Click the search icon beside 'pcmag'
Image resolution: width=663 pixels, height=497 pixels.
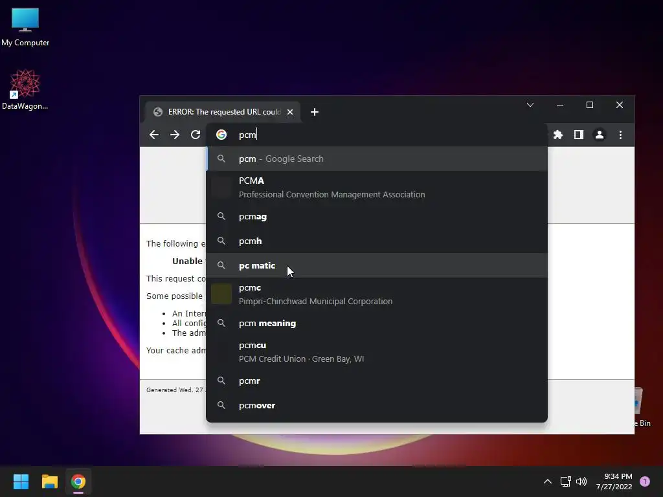(x=221, y=216)
